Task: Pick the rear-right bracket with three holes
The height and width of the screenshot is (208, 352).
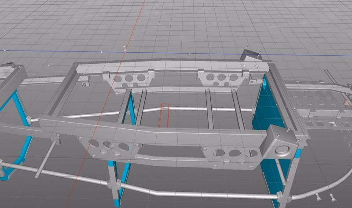Action: pyautogui.click(x=219, y=78)
